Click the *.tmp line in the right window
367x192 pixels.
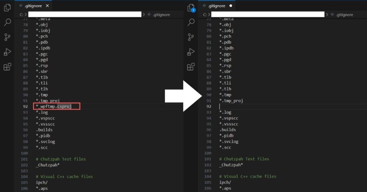[225, 95]
